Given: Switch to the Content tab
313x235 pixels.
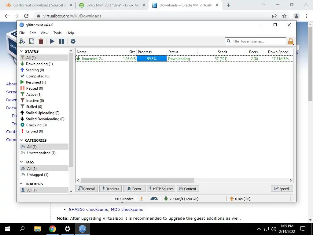Looking at the screenshot, I should pos(188,188).
